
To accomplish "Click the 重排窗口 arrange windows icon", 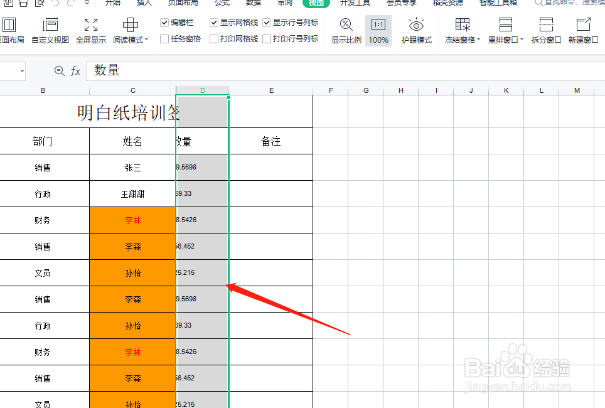I will pyautogui.click(x=505, y=24).
